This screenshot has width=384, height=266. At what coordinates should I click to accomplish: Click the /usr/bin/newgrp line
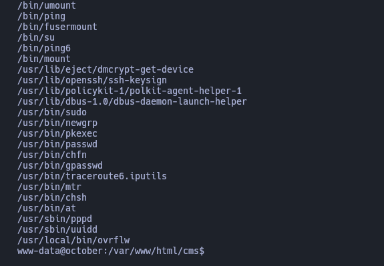click(x=57, y=123)
